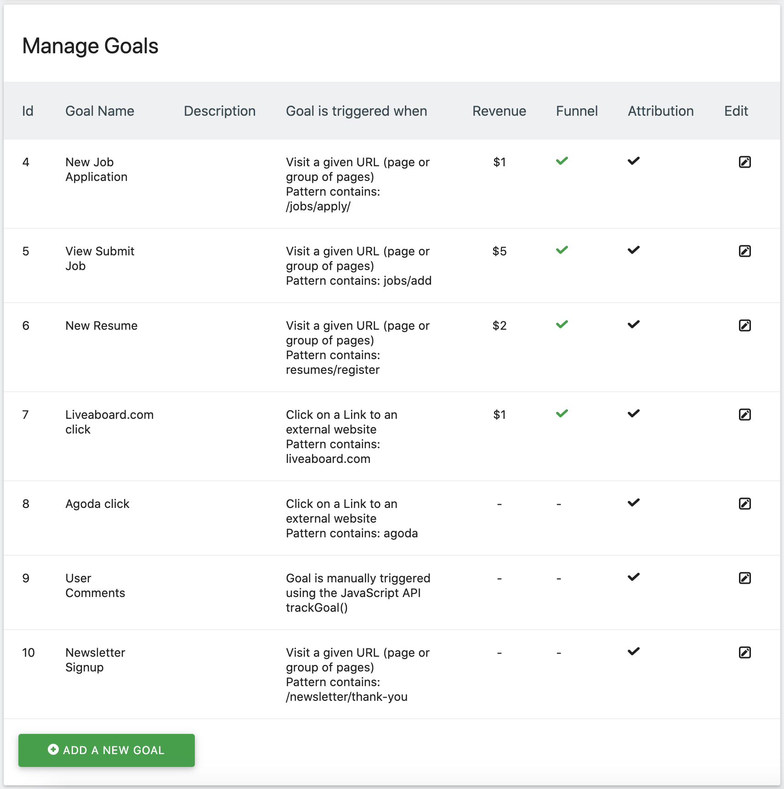Click attribution checkmark for View Submit Job
784x789 pixels.
pos(633,250)
